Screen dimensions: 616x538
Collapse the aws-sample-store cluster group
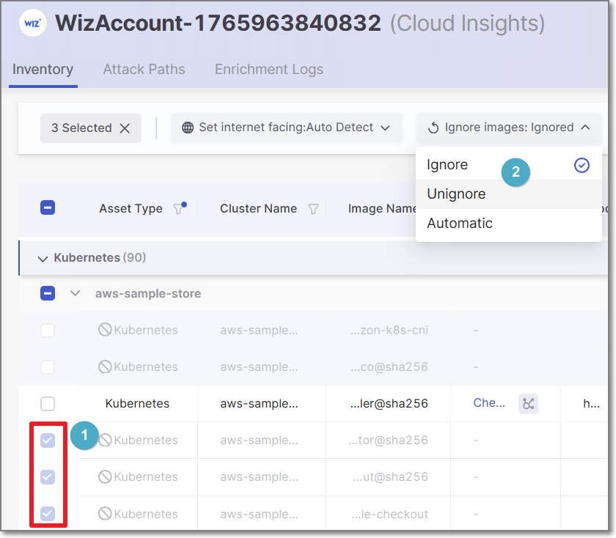(75, 293)
